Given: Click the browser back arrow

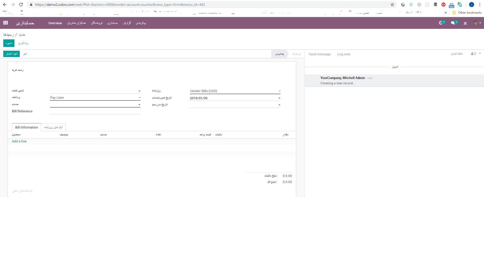Looking at the screenshot, I should pyautogui.click(x=5, y=4).
